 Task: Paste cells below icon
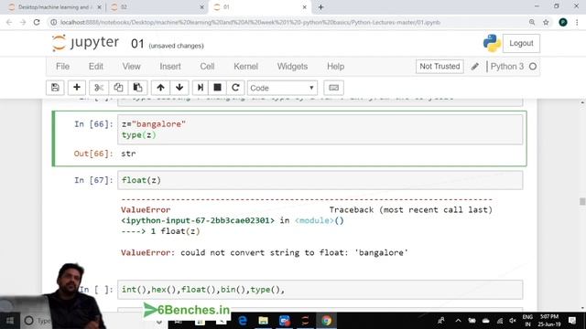pyautogui.click(x=137, y=88)
